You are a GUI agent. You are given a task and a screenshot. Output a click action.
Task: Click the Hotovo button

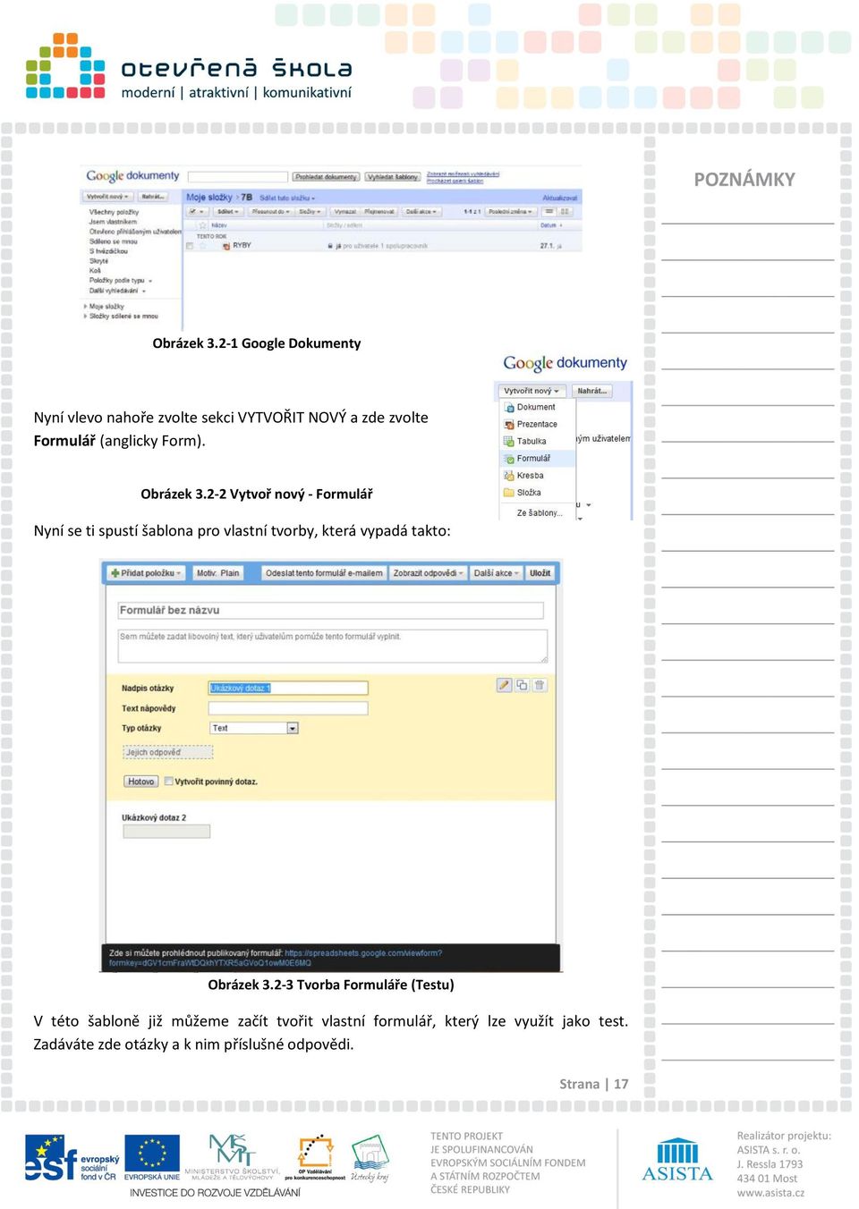(x=140, y=782)
